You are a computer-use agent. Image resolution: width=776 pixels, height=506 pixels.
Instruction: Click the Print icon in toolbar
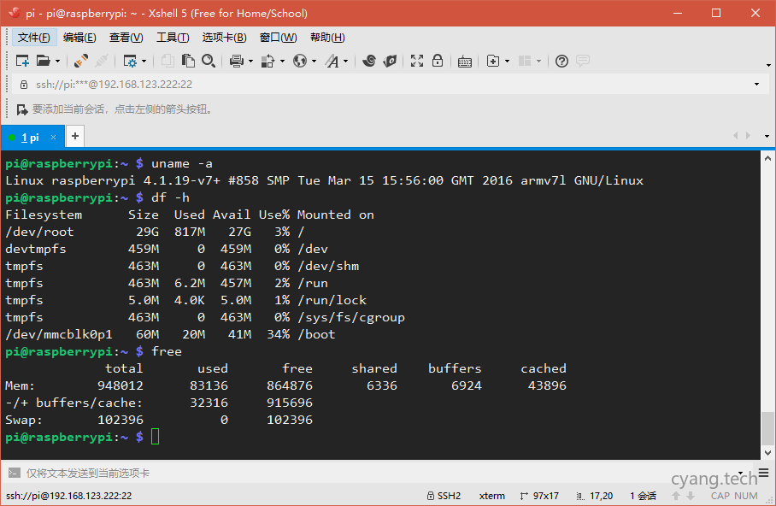[237, 61]
